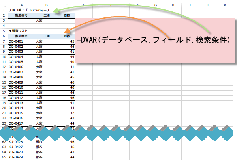Select cell OO-0407
Image resolution: width=237 pixels, height=160 pixels.
[x=21, y=72]
